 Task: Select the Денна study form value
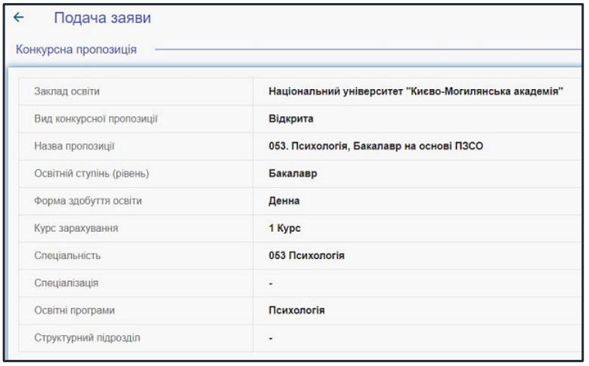point(284,201)
